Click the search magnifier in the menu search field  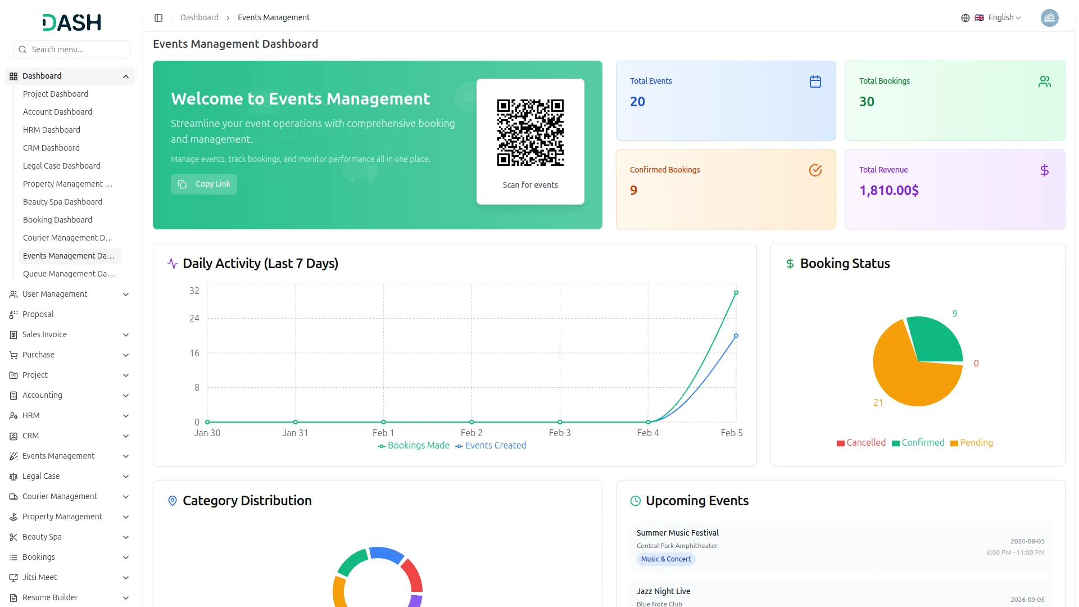(x=22, y=49)
